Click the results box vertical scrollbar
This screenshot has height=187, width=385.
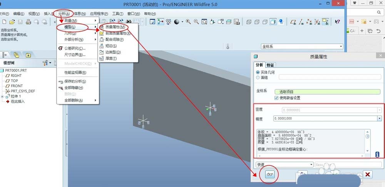[367, 141]
